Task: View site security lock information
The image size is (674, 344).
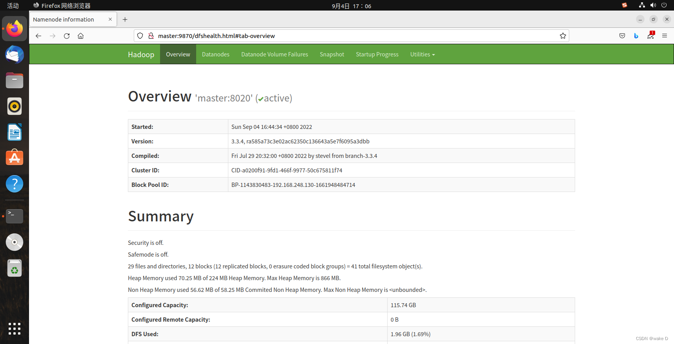Action: click(151, 36)
